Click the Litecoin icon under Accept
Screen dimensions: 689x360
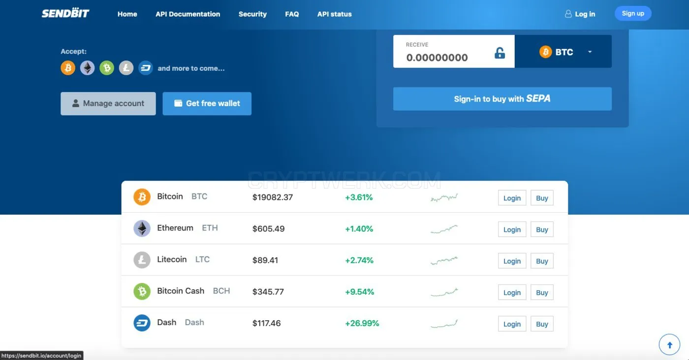[126, 68]
